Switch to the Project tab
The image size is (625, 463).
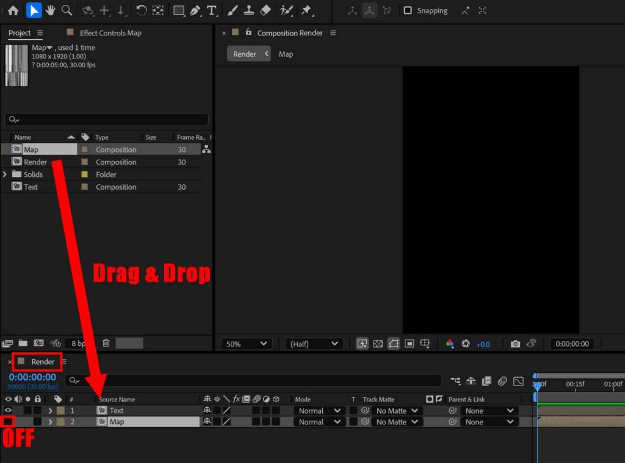click(x=20, y=33)
